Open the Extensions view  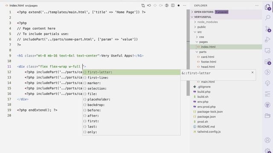[267, 62]
